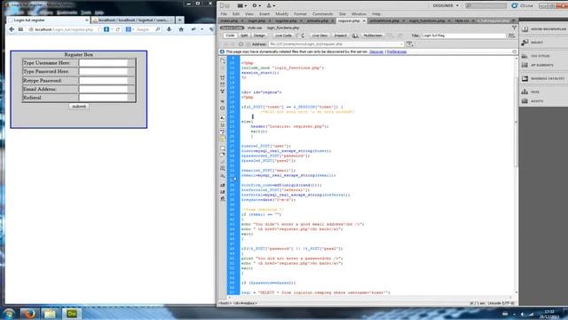Click the submit button in Register Box

tap(79, 107)
